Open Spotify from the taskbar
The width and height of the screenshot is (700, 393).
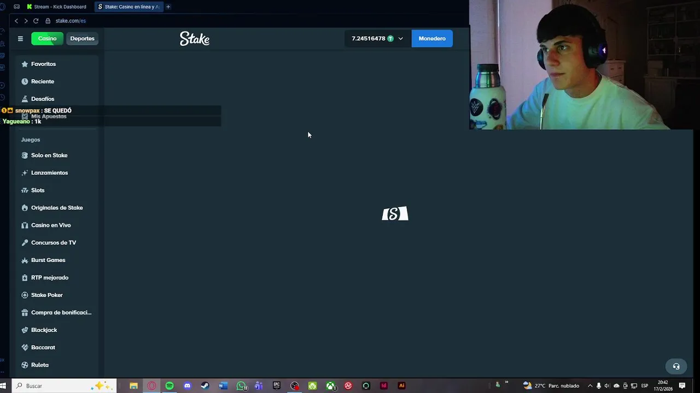(x=170, y=386)
